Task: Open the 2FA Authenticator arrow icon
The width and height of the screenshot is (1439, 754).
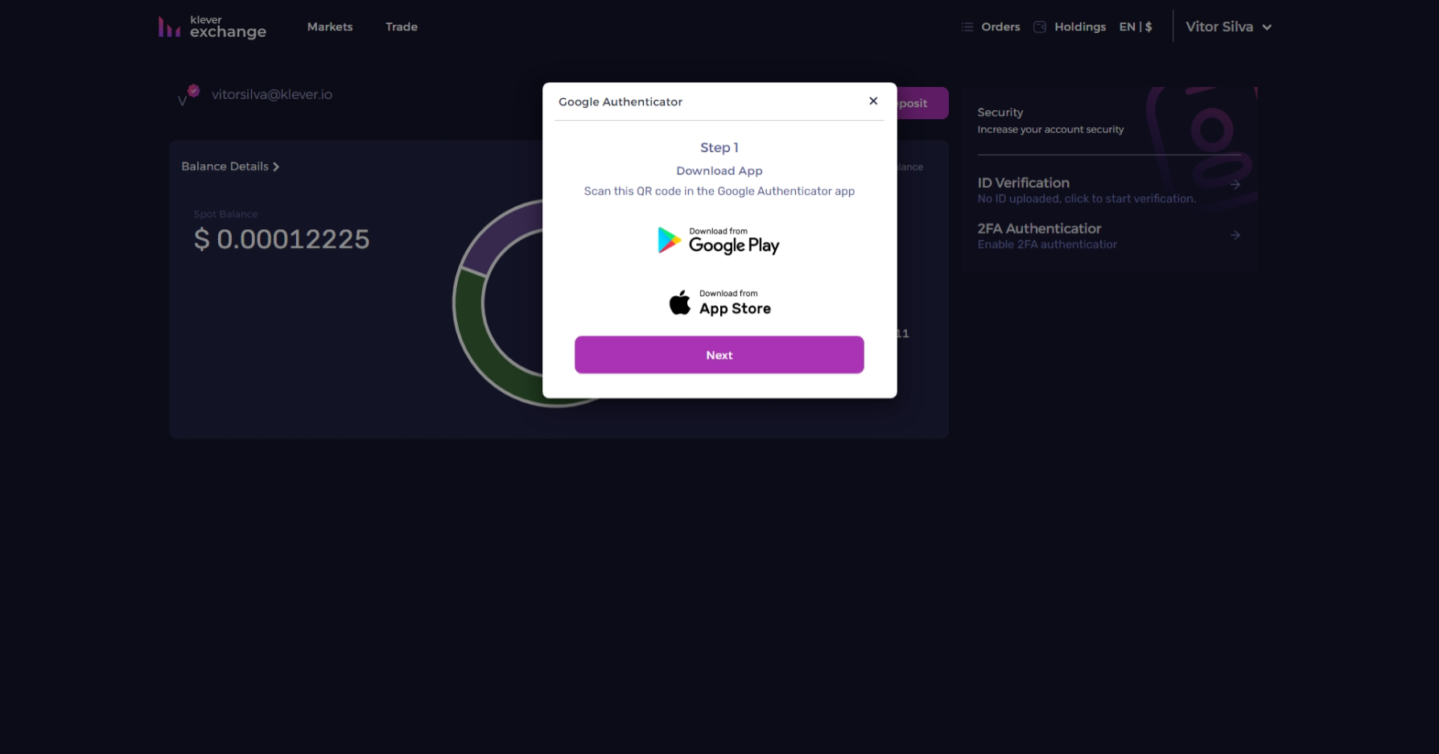Action: [1236, 235]
